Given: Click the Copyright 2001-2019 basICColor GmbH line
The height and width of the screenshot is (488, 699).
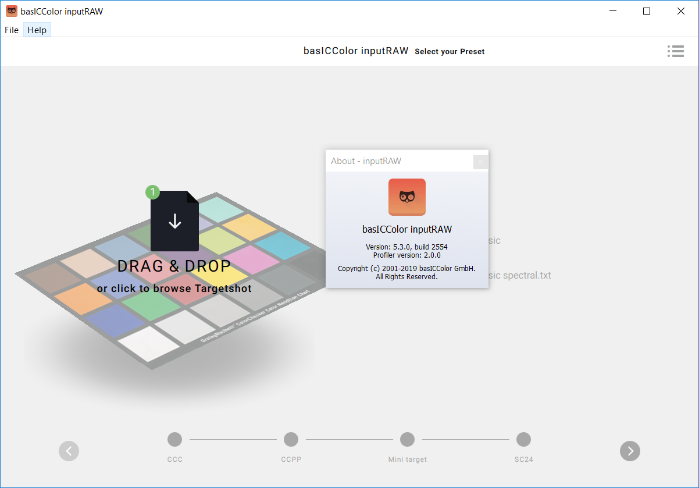Looking at the screenshot, I should pos(407,269).
